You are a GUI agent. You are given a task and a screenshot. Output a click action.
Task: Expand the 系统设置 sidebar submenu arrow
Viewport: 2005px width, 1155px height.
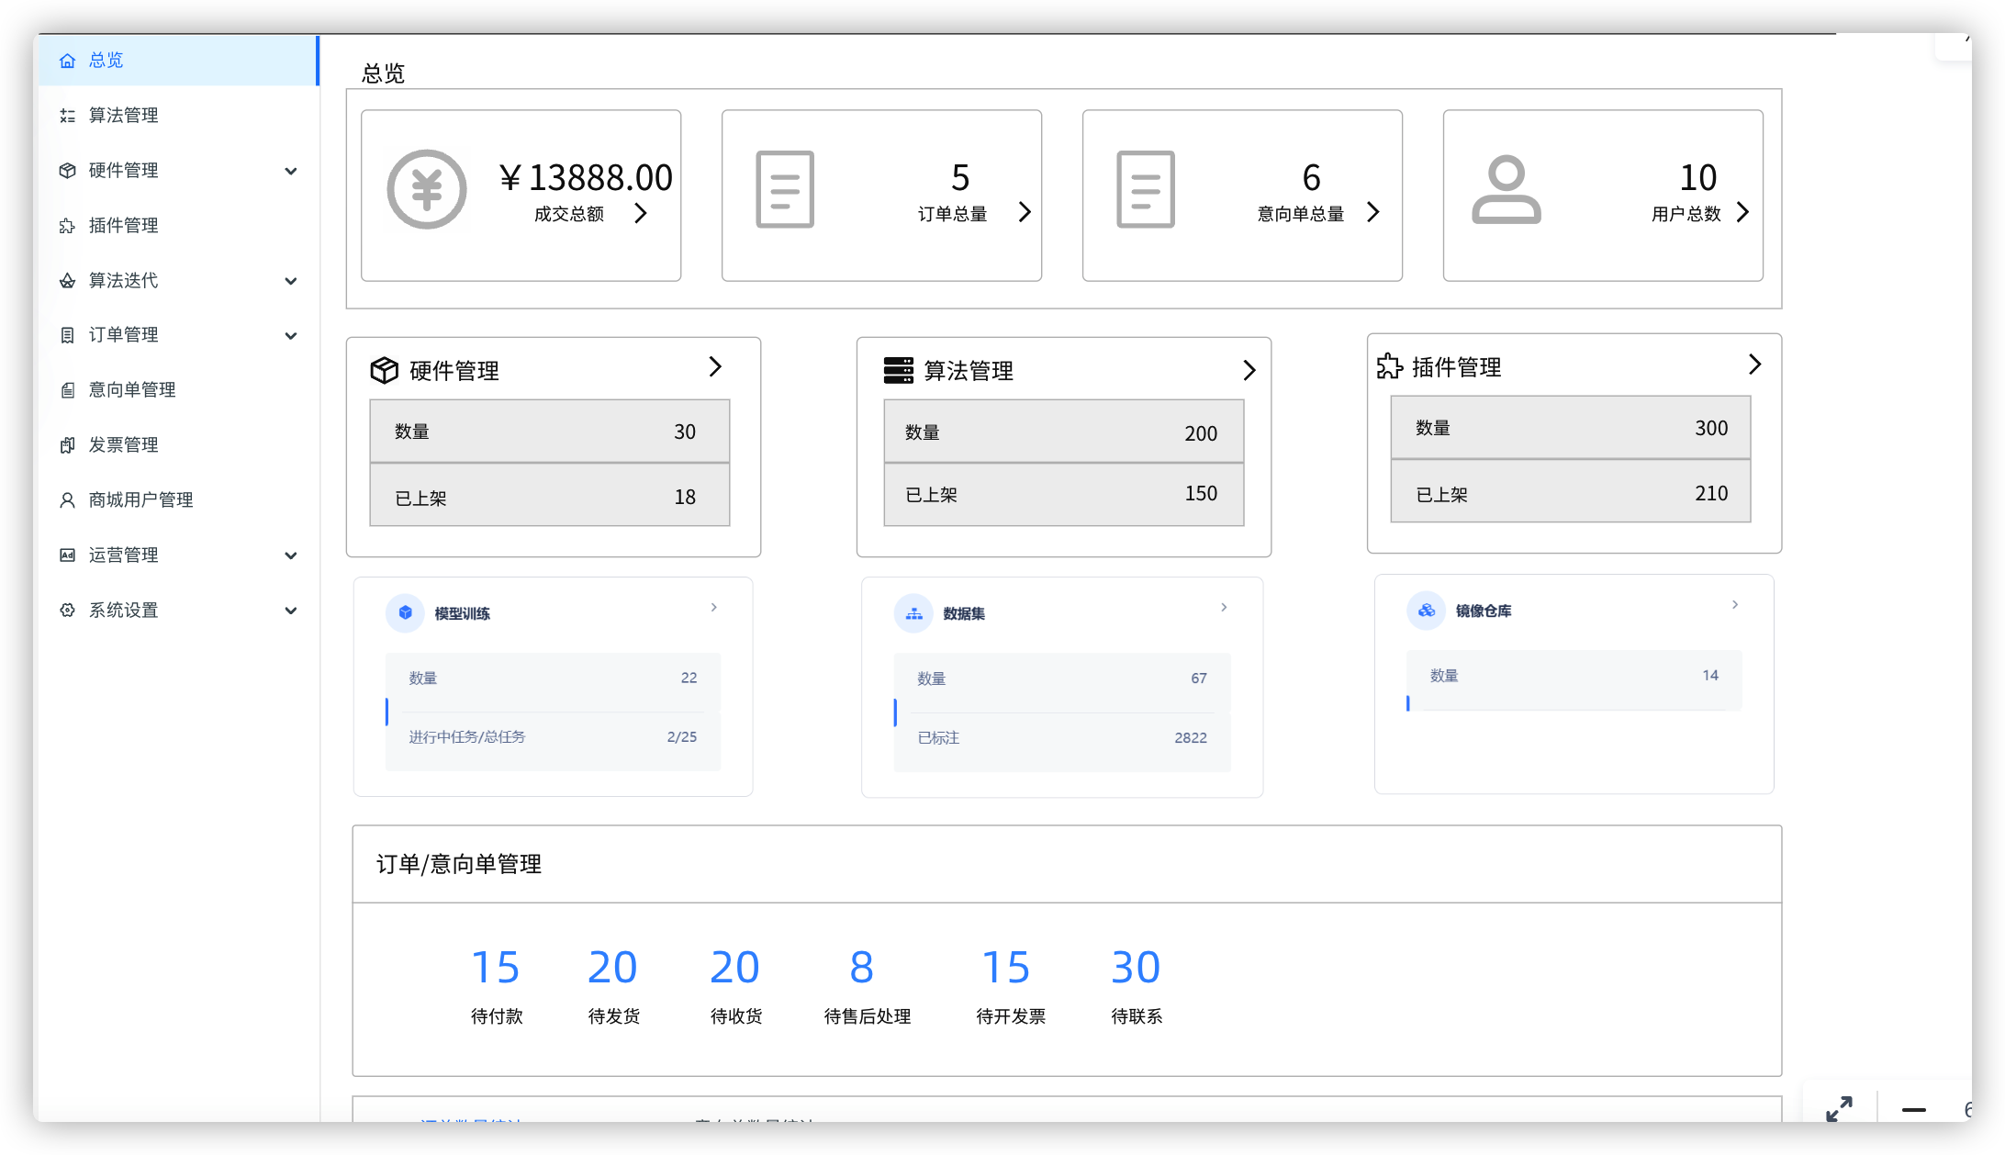click(291, 611)
